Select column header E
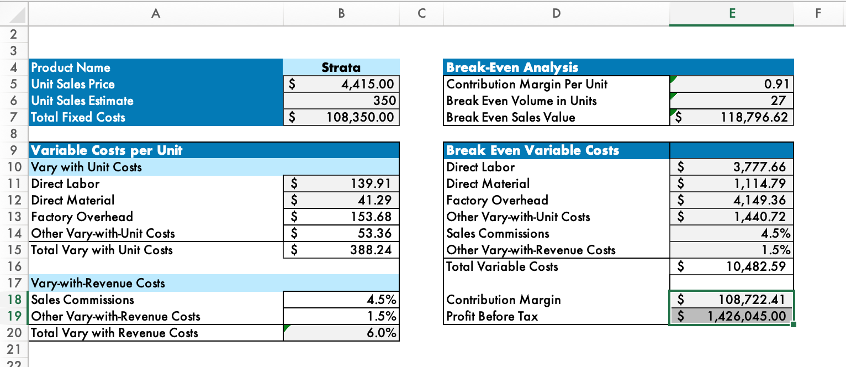Image resolution: width=846 pixels, height=367 pixels. click(x=731, y=14)
